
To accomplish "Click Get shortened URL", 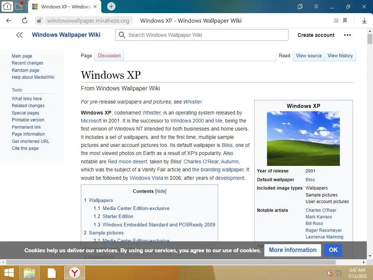I will click(31, 141).
